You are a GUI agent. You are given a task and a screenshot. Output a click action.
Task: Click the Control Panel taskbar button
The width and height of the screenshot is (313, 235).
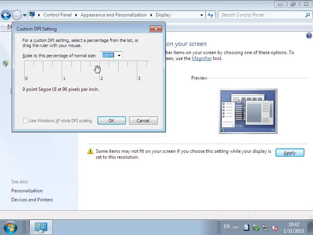[41, 227]
